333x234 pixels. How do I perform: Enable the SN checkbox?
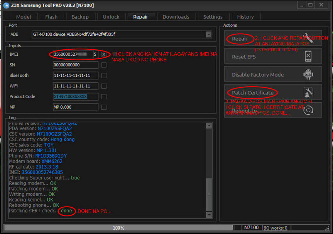click(104, 65)
